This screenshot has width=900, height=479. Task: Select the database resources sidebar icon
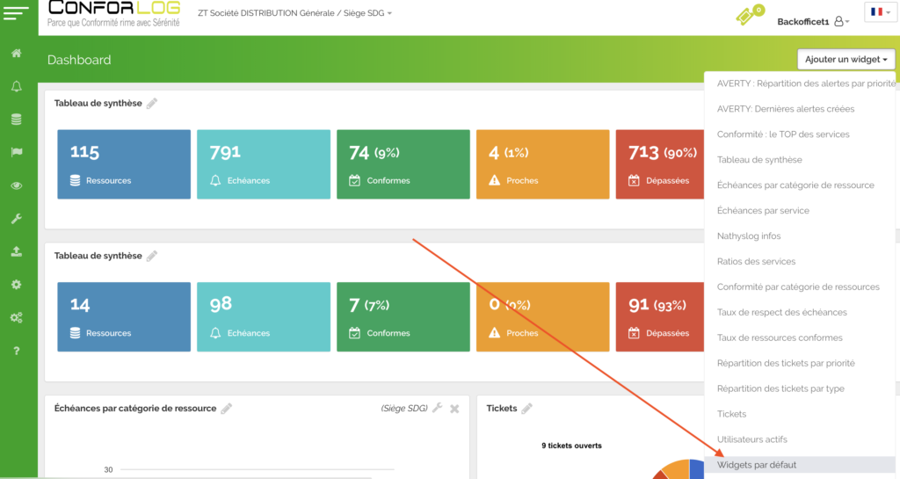click(16, 119)
